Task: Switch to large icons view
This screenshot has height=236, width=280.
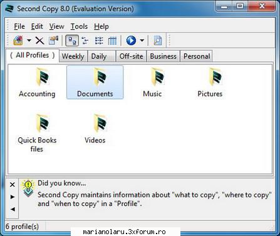Action: click(72, 41)
